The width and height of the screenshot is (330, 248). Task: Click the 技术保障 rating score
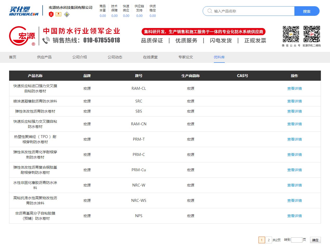[114, 16]
